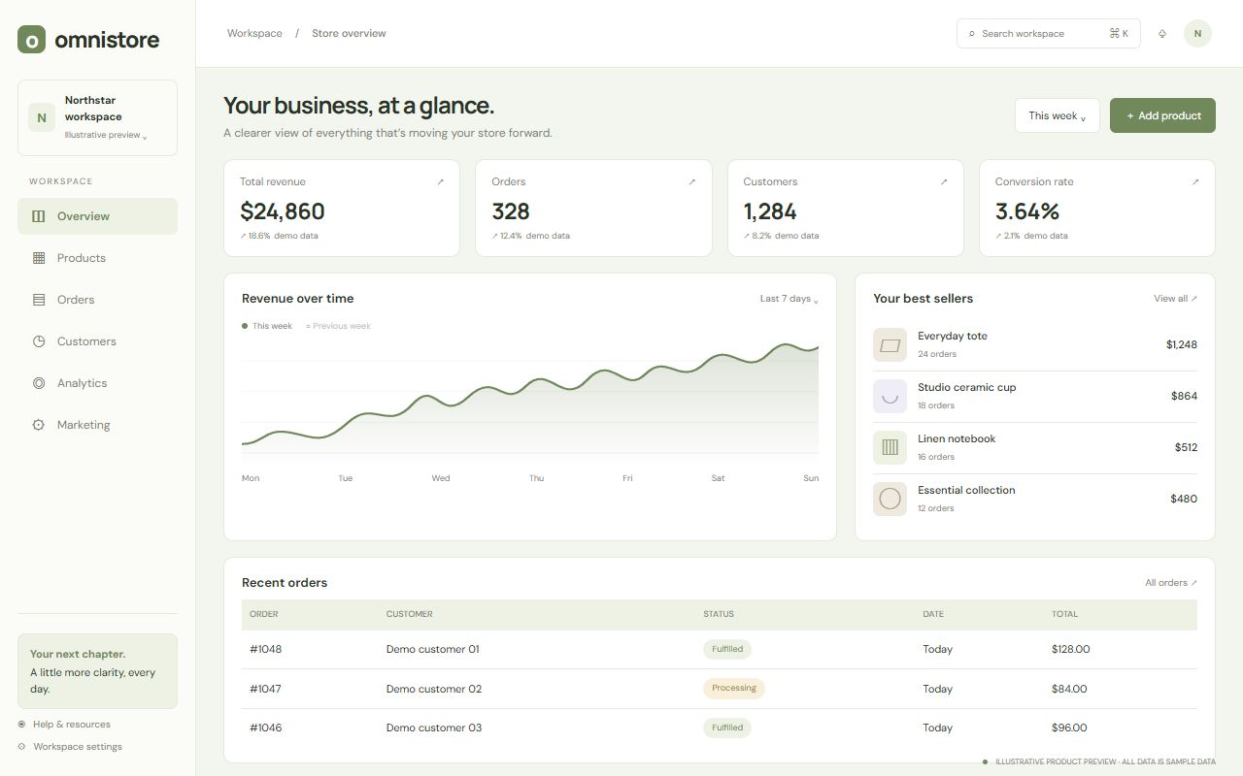The height and width of the screenshot is (776, 1243).
Task: Click the Processing status badge
Action: tap(734, 689)
